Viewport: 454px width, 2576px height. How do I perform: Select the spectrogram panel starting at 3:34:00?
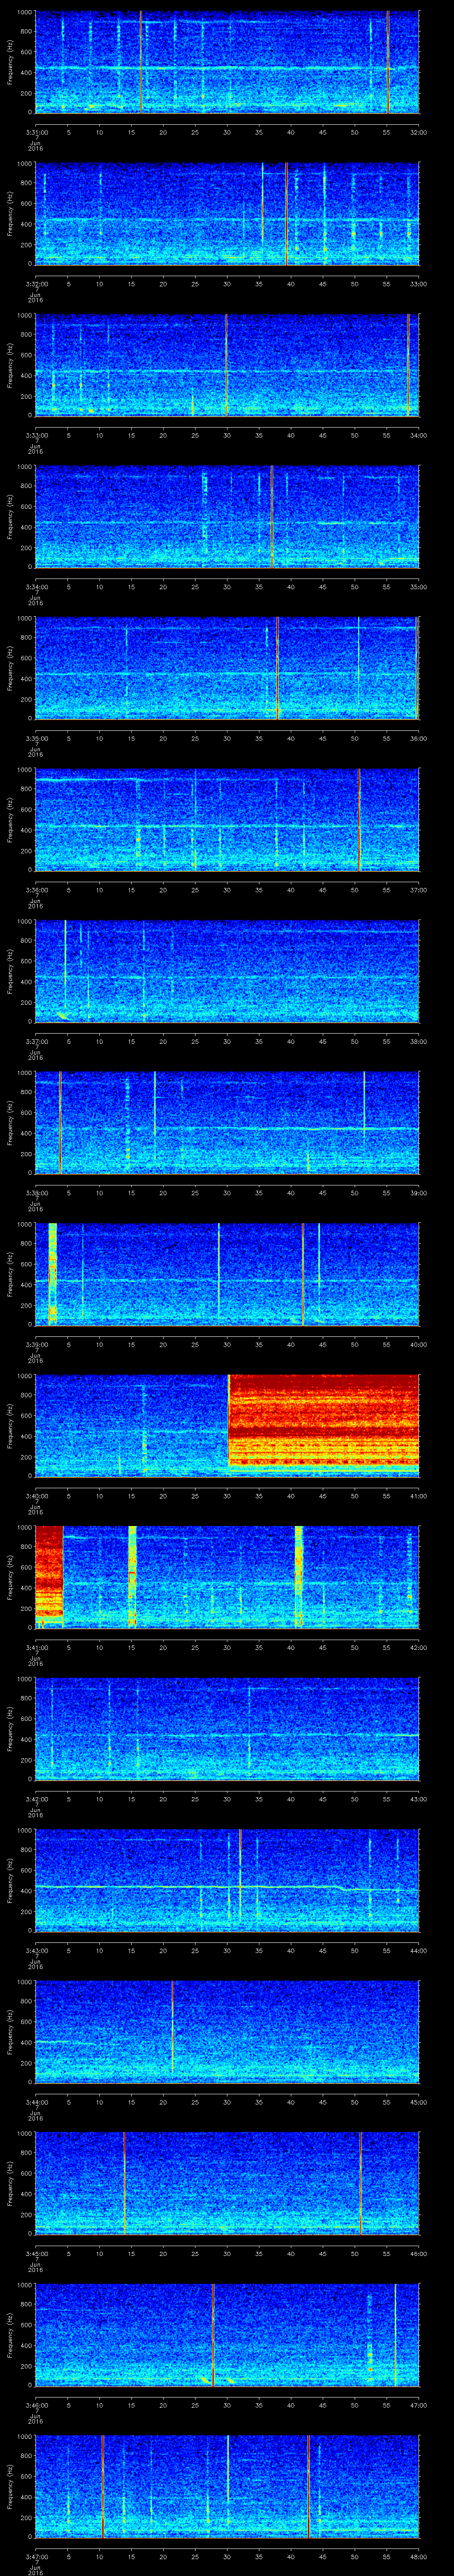pos(227,517)
